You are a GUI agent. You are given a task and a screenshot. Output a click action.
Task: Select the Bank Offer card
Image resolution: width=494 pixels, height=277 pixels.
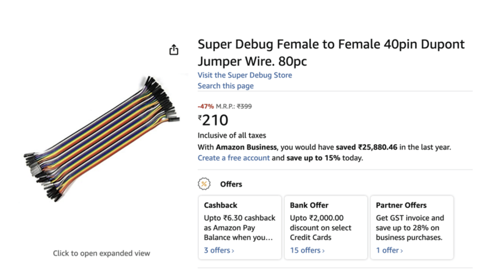point(326,227)
